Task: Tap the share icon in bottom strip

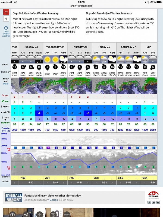Action: 26,214
